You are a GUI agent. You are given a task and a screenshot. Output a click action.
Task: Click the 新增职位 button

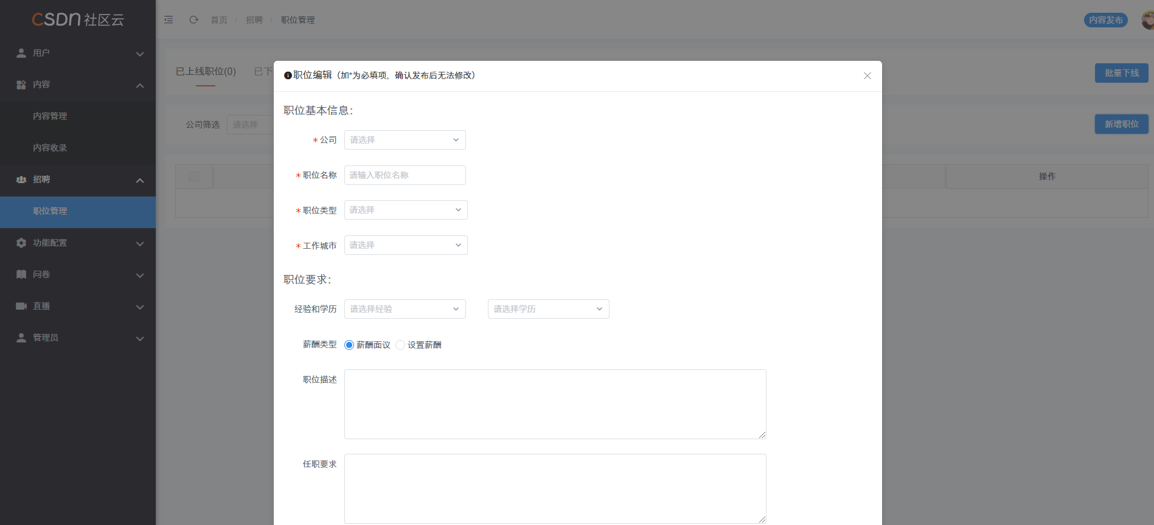1122,124
